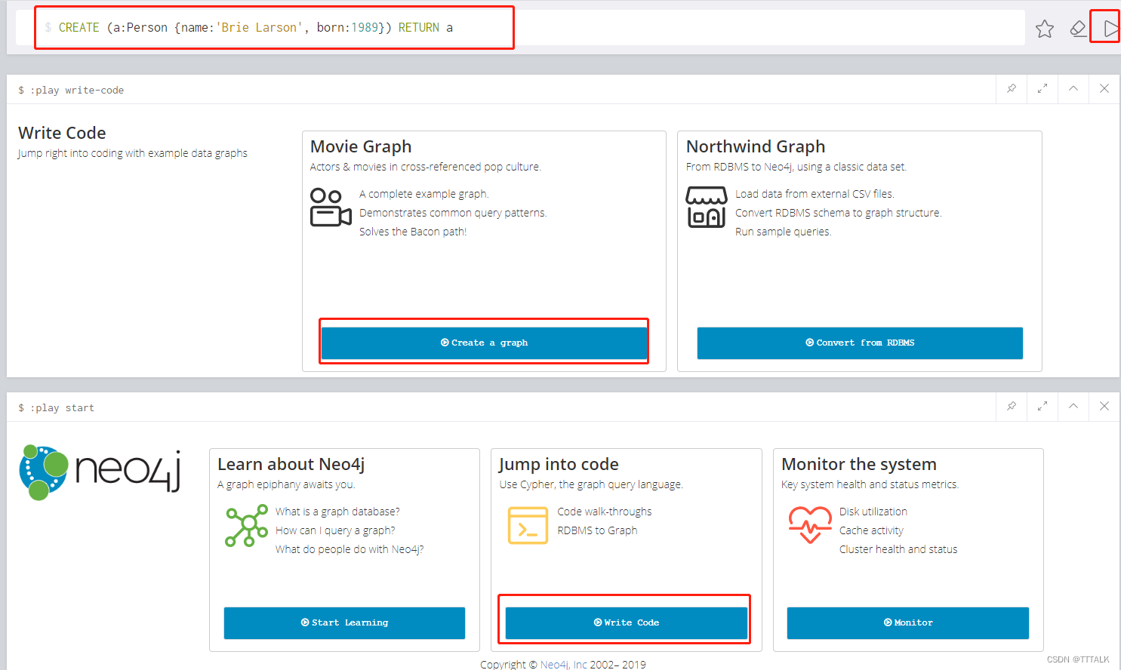Image resolution: width=1121 pixels, height=670 pixels.
Task: Click 'Code walk-throughs' text
Action: click(x=605, y=512)
